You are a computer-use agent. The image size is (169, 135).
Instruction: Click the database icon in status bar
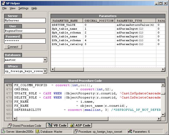coord(37,131)
